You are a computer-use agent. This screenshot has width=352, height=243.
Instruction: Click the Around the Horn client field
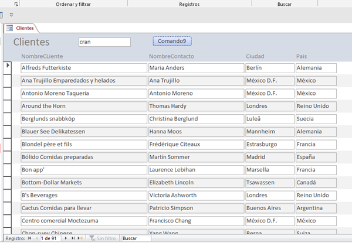coord(83,106)
